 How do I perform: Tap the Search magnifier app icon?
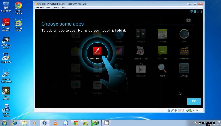162,68
